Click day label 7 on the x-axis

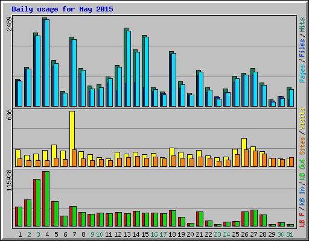click(x=74, y=234)
